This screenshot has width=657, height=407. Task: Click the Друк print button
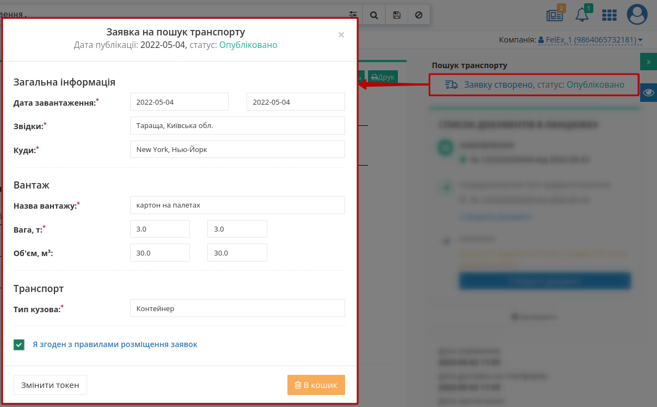pyautogui.click(x=383, y=77)
